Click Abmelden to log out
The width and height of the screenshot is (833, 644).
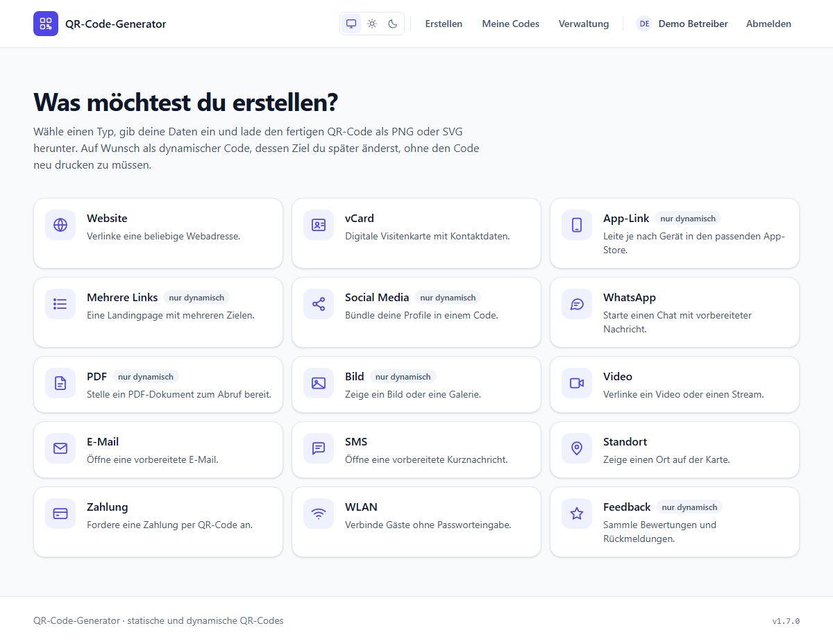(768, 24)
